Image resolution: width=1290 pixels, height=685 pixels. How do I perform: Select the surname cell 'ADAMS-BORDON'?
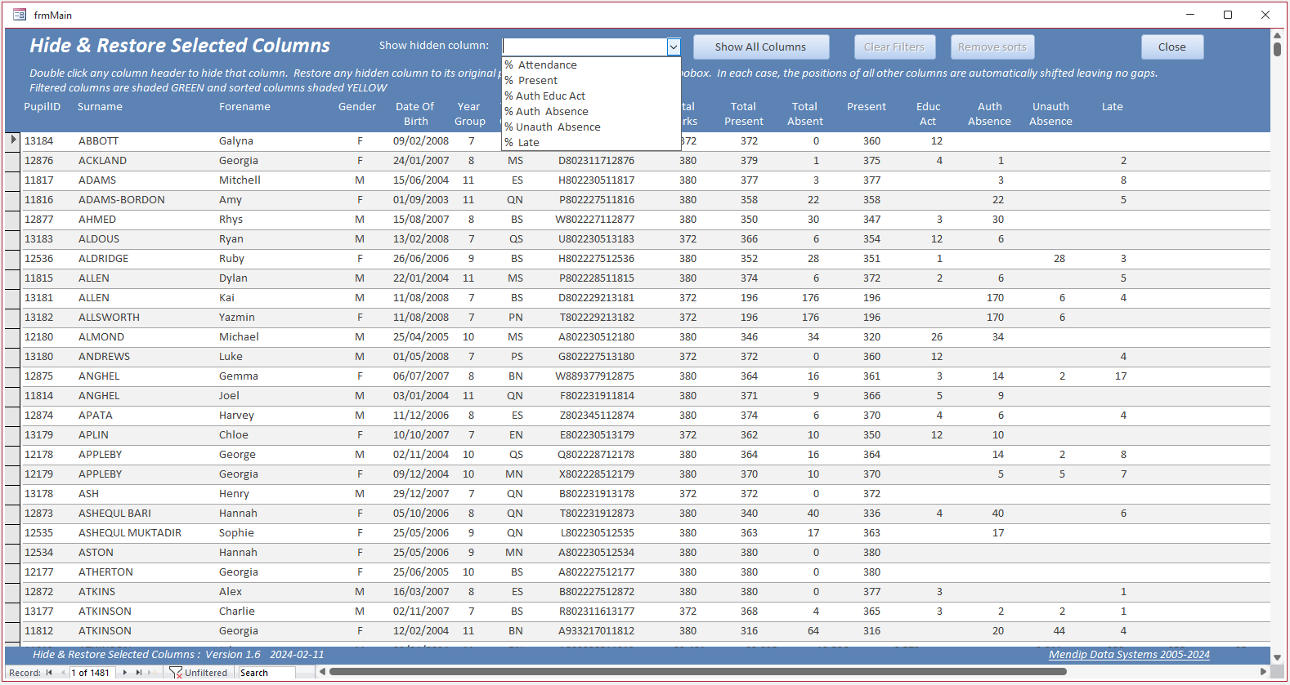coord(122,199)
